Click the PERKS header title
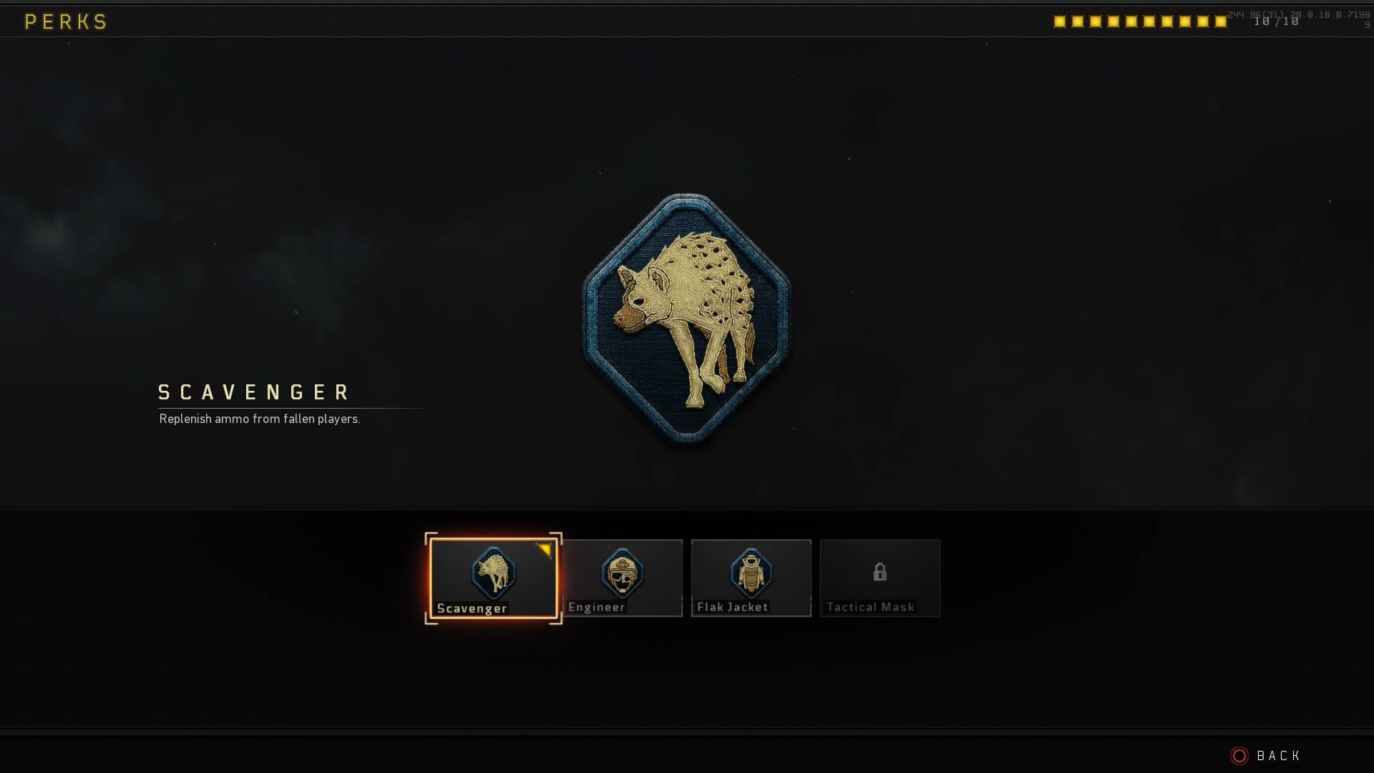This screenshot has width=1374, height=773. [66, 21]
